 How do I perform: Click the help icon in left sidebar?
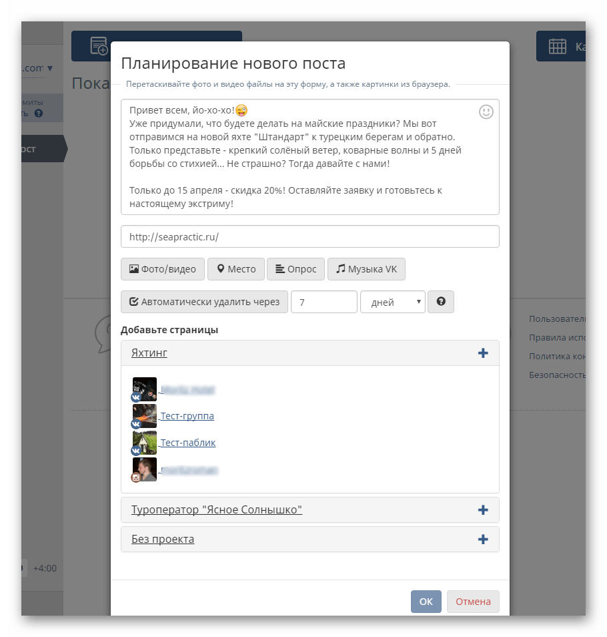pyautogui.click(x=39, y=114)
